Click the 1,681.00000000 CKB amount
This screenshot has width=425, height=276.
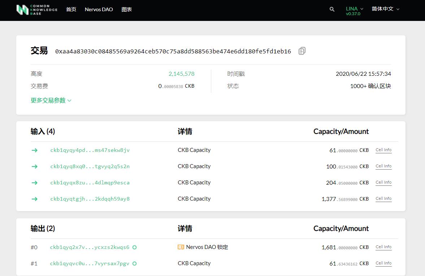(x=345, y=247)
